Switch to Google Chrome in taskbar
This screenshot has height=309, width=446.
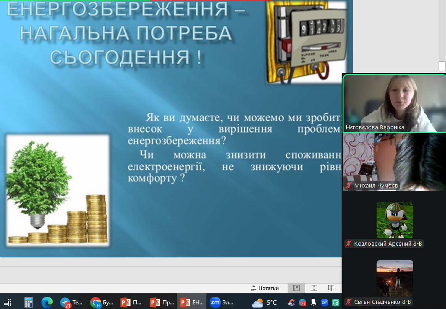click(x=102, y=302)
